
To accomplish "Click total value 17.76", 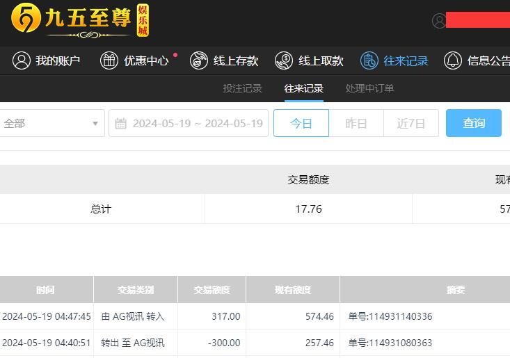I will tap(308, 209).
